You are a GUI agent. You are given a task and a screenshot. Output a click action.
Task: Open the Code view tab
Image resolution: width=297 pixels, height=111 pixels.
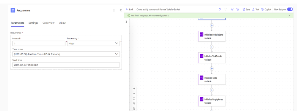[x=48, y=23]
